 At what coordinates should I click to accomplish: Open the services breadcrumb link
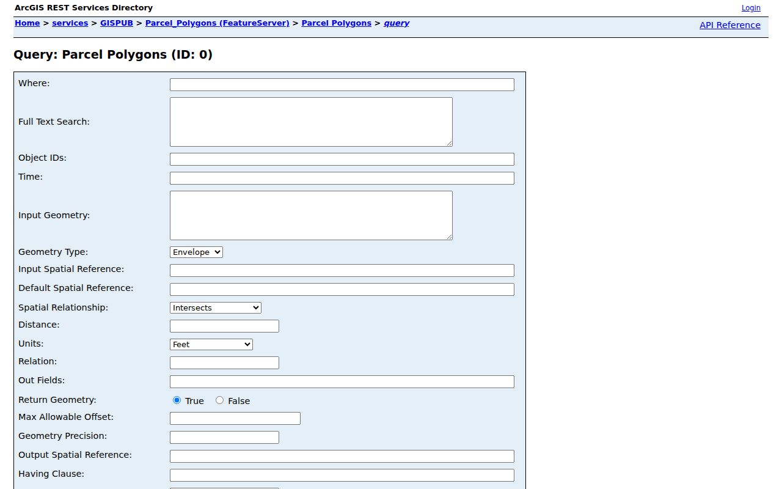[x=70, y=23]
